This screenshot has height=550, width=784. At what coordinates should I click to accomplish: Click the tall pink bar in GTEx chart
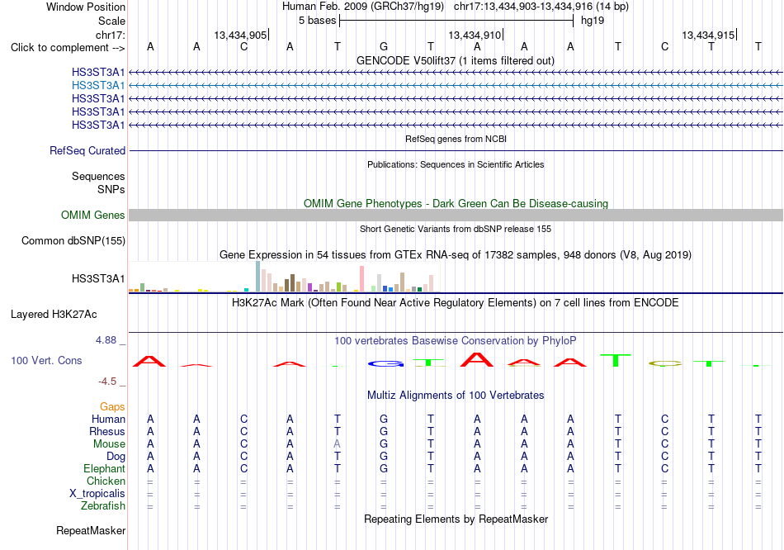point(362,279)
